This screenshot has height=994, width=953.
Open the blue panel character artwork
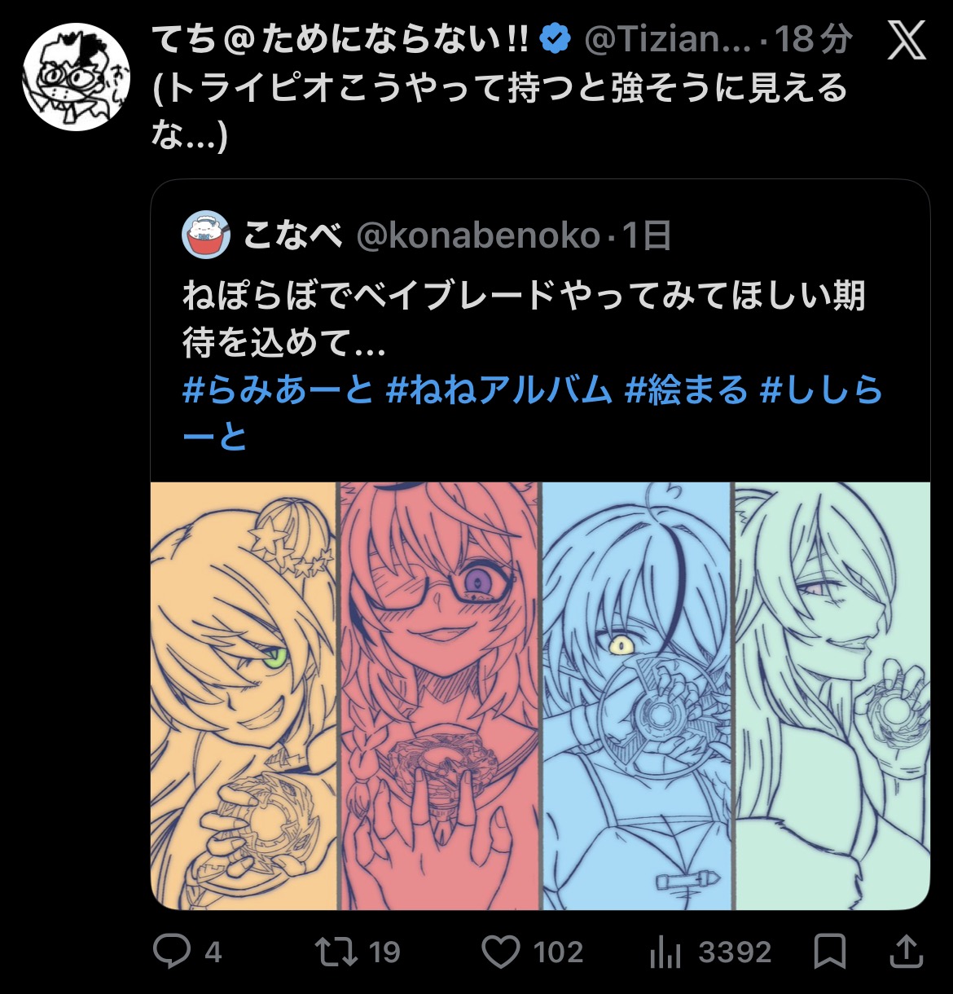pos(637,696)
